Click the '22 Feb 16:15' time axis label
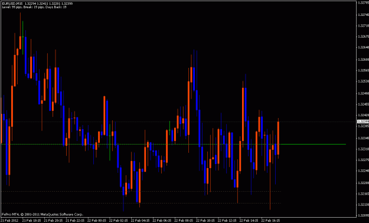The height and width of the screenshot is (223, 369). (x=270, y=221)
